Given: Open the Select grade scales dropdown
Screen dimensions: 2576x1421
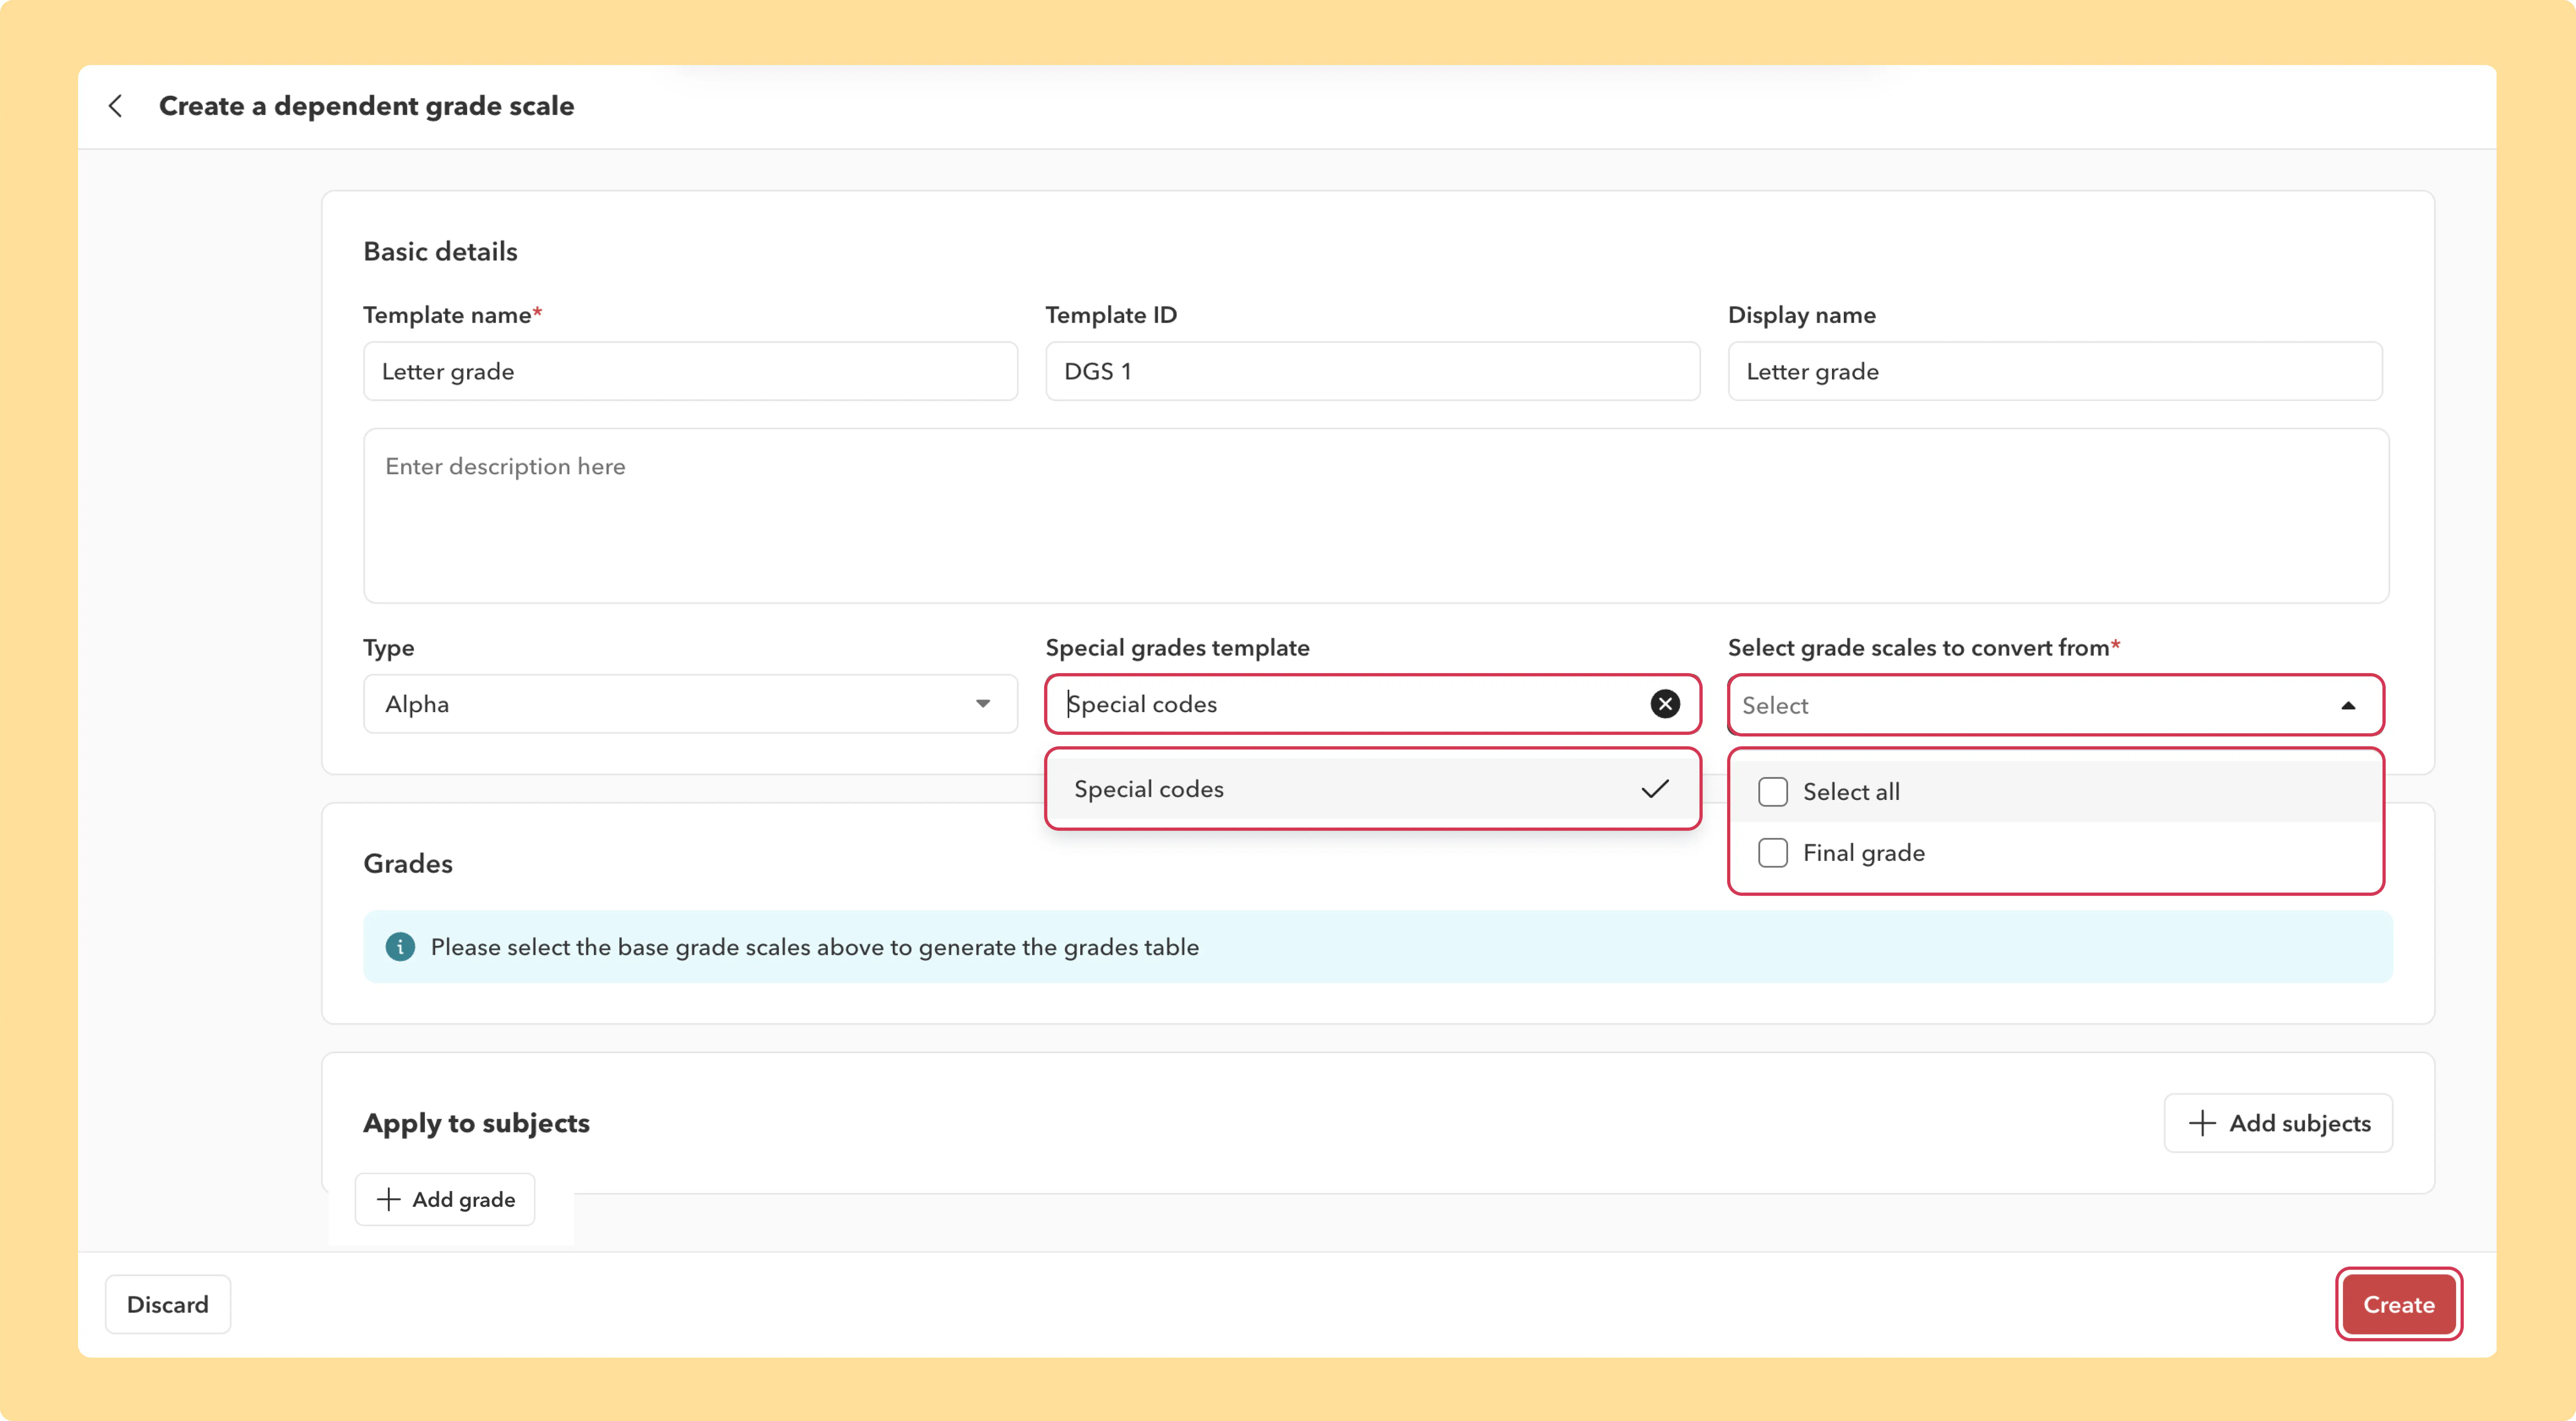Looking at the screenshot, I should tap(2055, 705).
